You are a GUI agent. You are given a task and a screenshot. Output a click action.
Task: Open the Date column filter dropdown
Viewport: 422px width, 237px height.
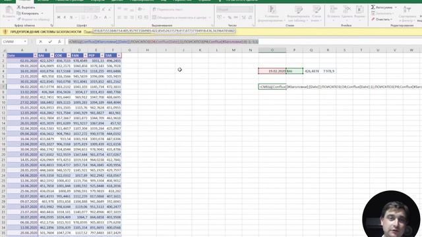click(35, 55)
